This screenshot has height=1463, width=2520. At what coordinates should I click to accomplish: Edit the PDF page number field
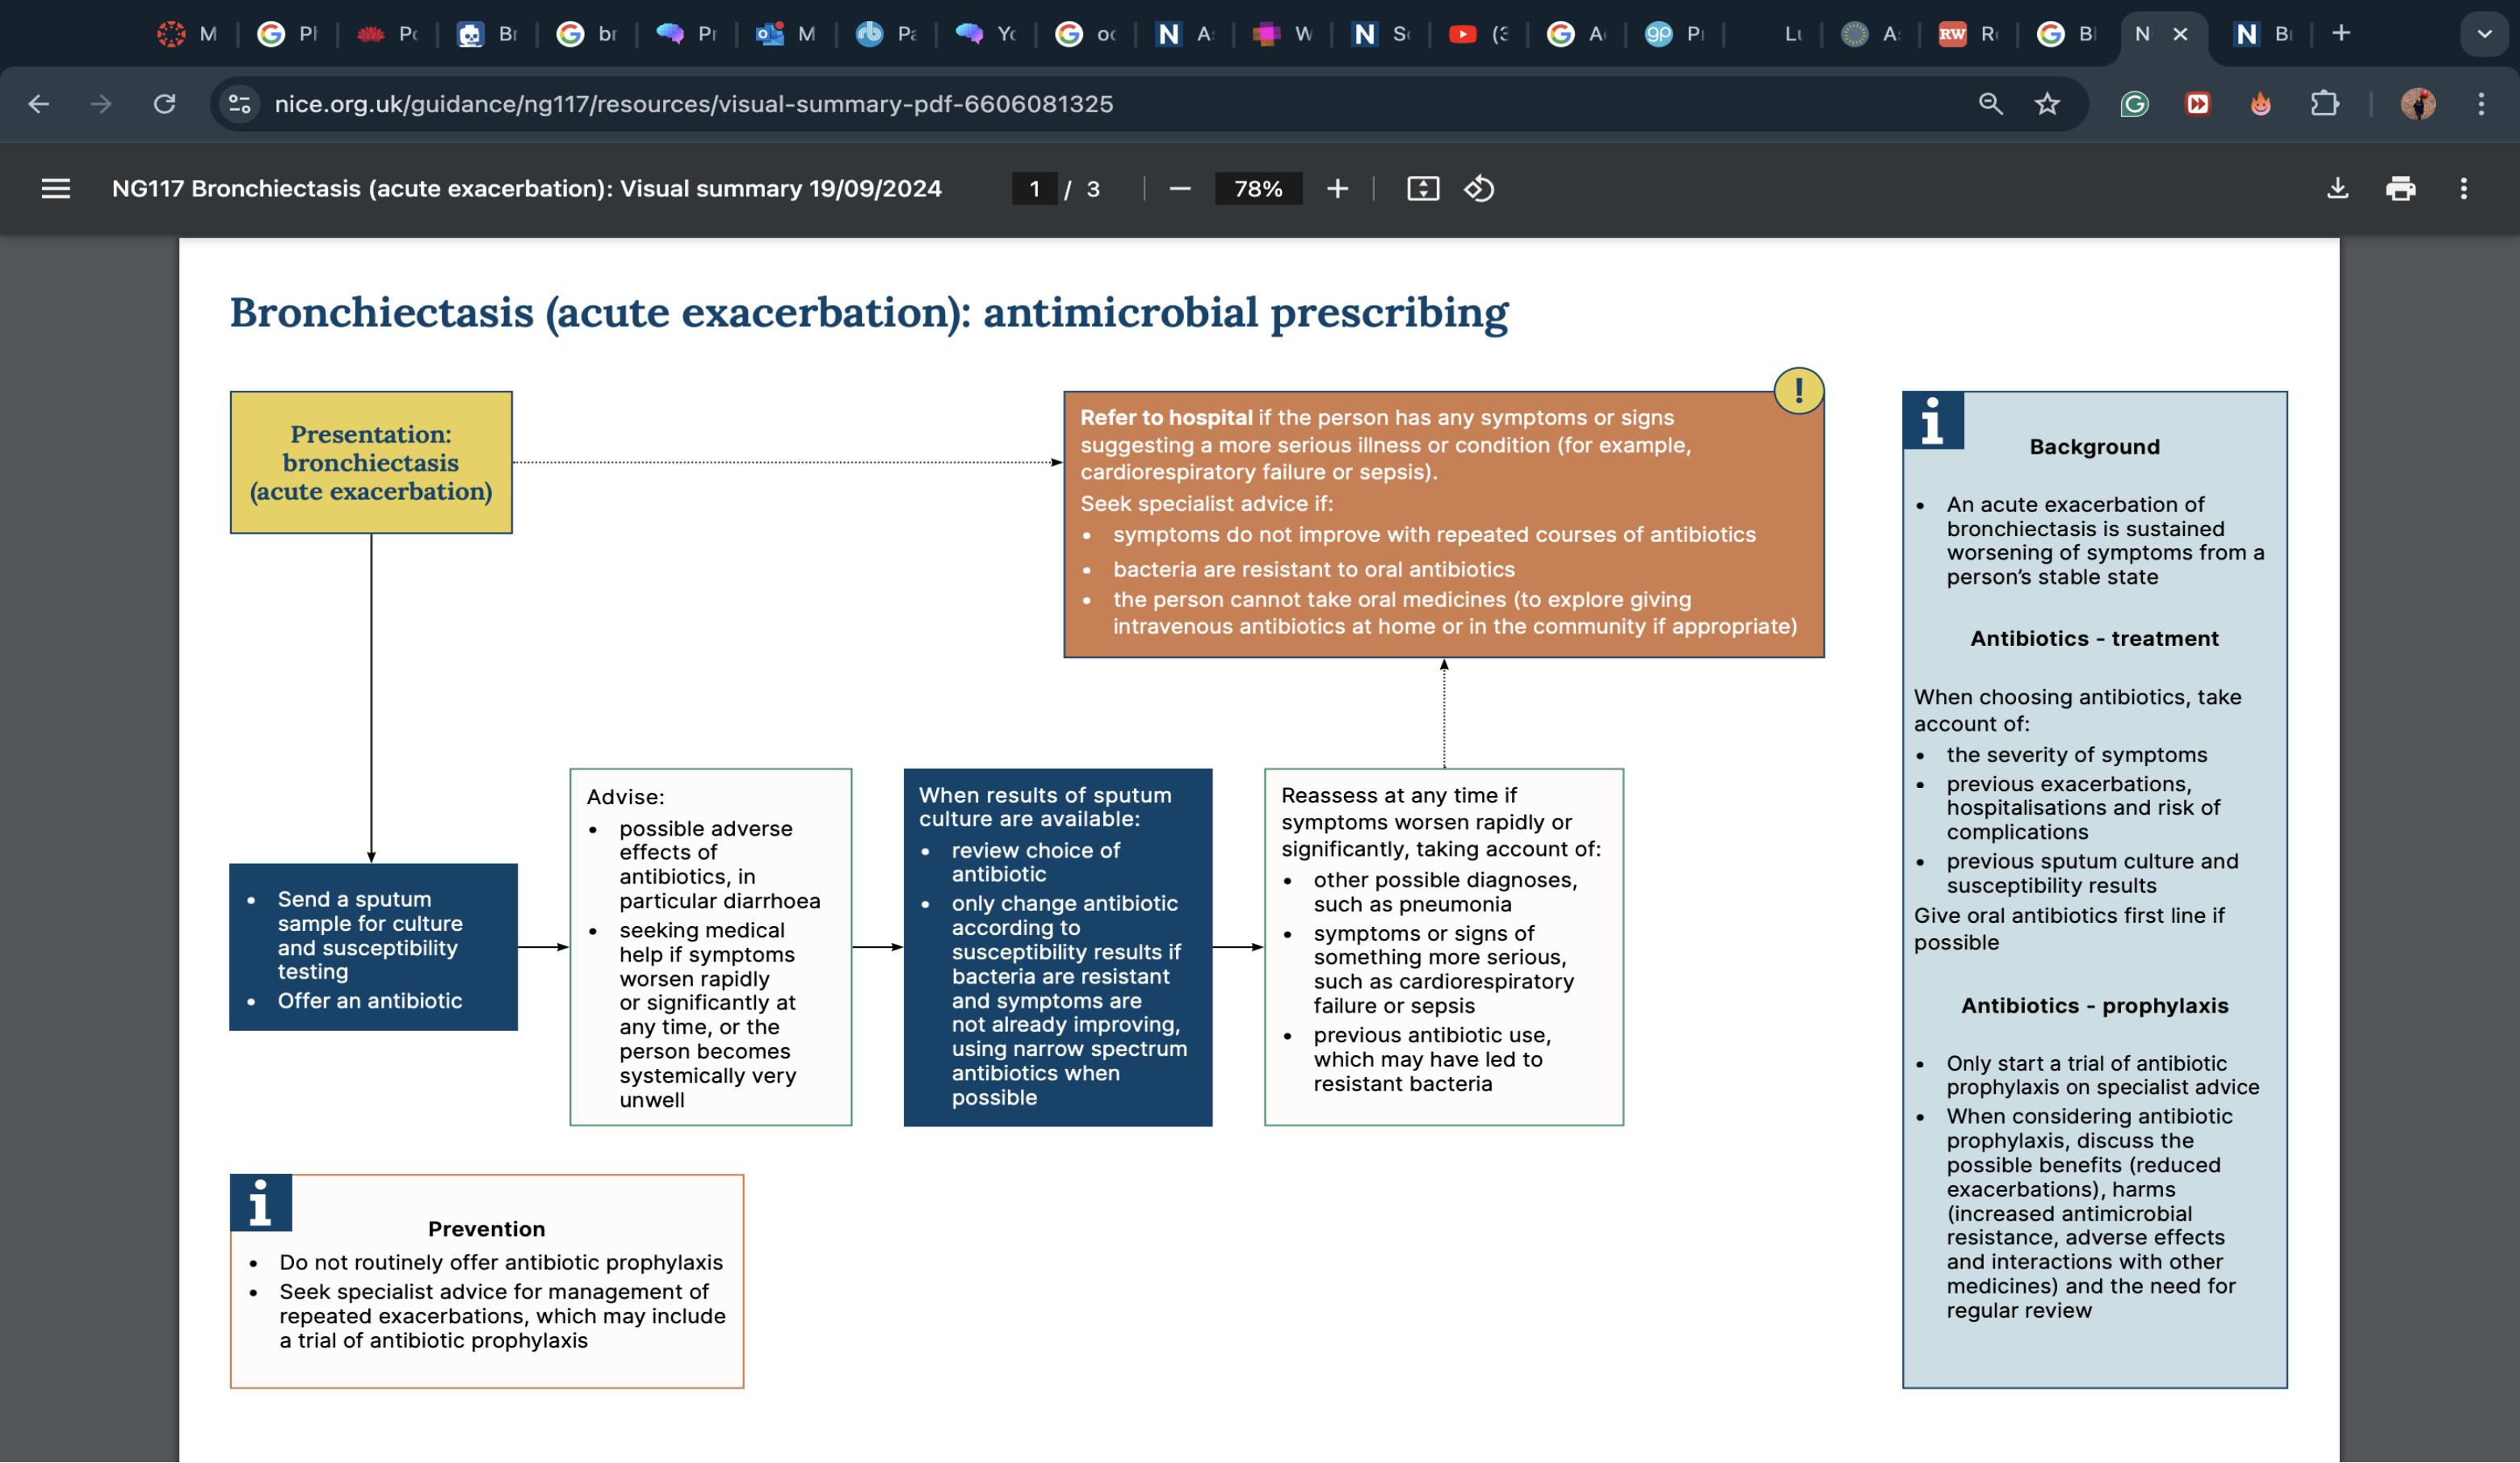pos(1034,189)
